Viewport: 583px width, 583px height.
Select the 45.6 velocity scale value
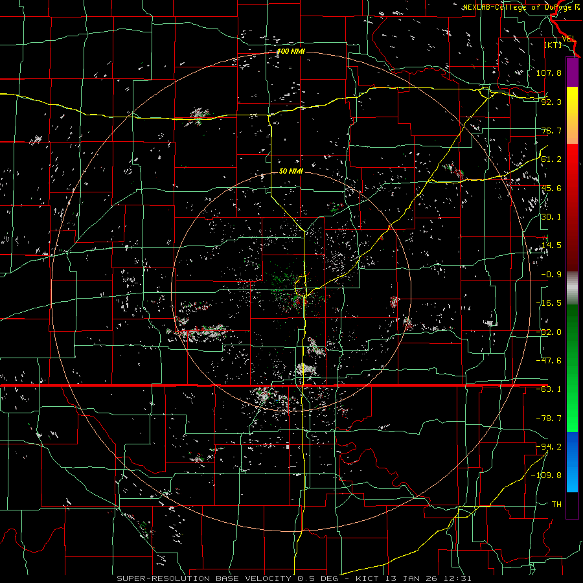point(551,188)
